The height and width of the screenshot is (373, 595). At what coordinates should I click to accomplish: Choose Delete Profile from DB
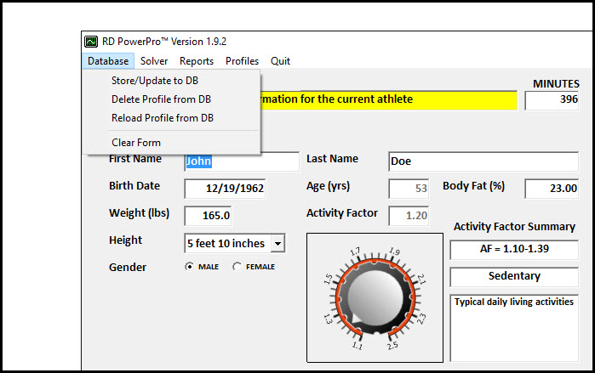(161, 99)
